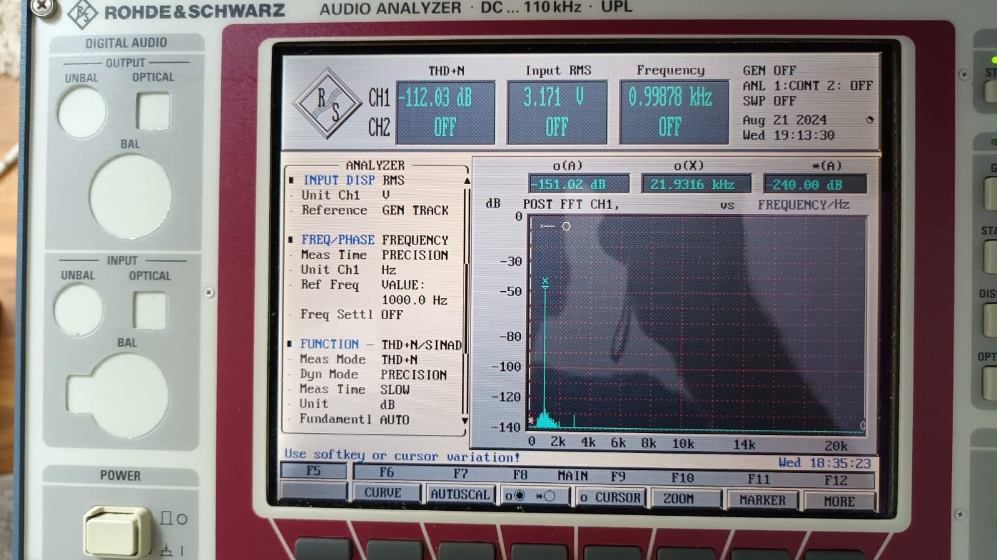Click the Wed 18:35:23 status bar time

[x=824, y=463]
